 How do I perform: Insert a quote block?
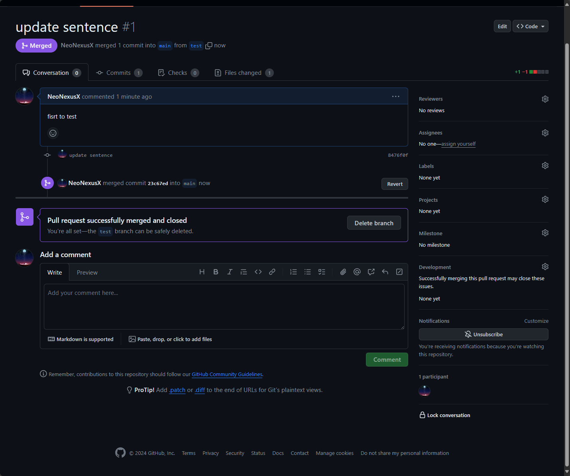(244, 272)
